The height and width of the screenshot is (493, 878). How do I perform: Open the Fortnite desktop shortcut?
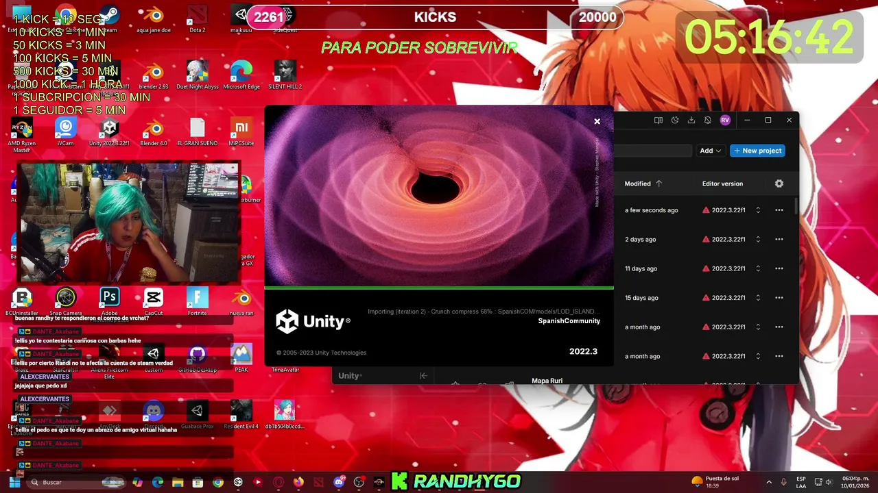[x=197, y=302]
